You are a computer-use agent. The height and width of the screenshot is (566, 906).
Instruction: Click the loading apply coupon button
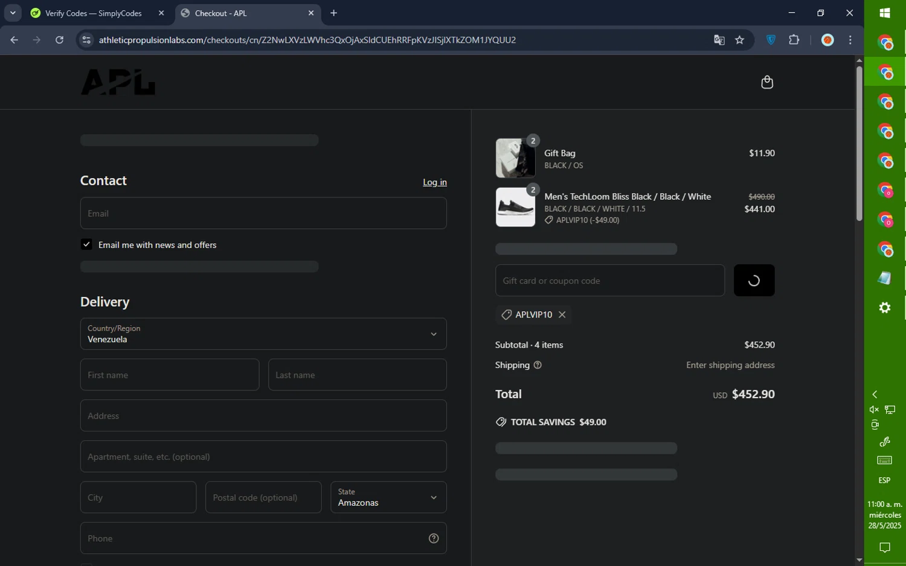(x=754, y=281)
